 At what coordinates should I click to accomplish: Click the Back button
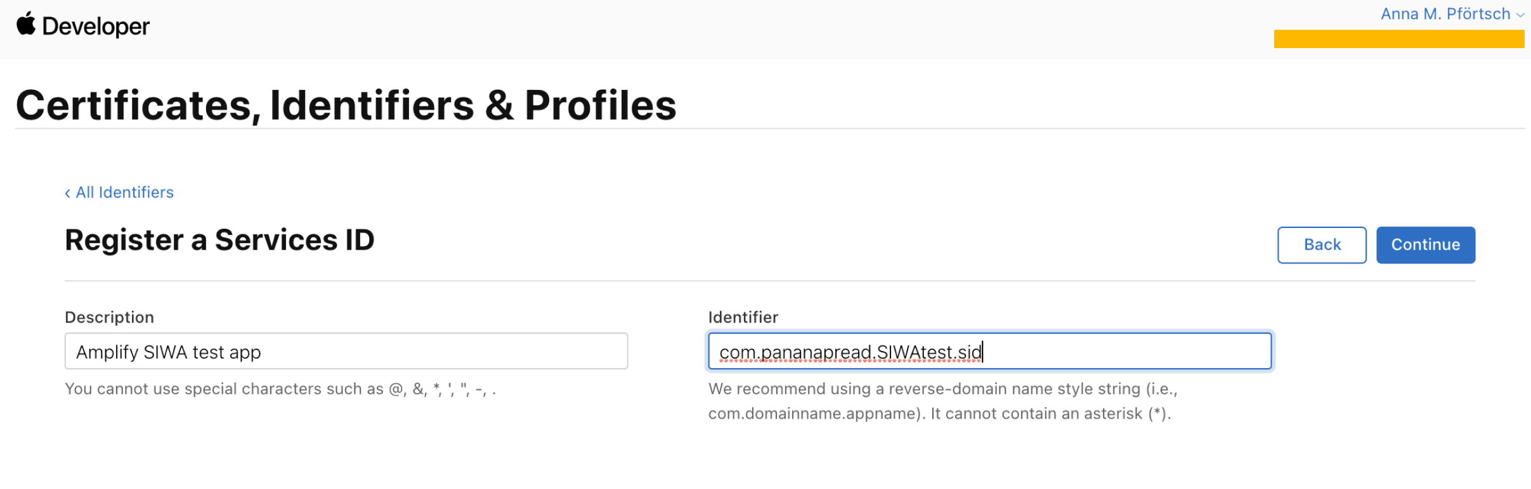(1322, 244)
